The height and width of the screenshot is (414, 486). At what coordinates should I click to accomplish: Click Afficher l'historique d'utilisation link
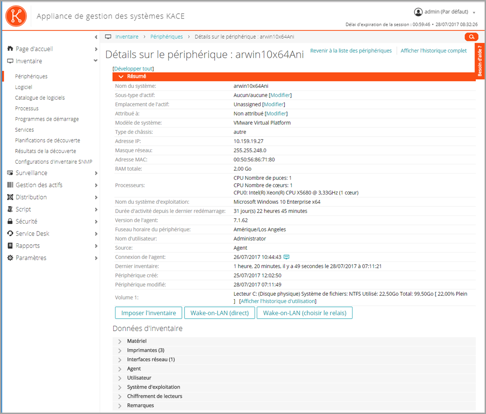278,301
